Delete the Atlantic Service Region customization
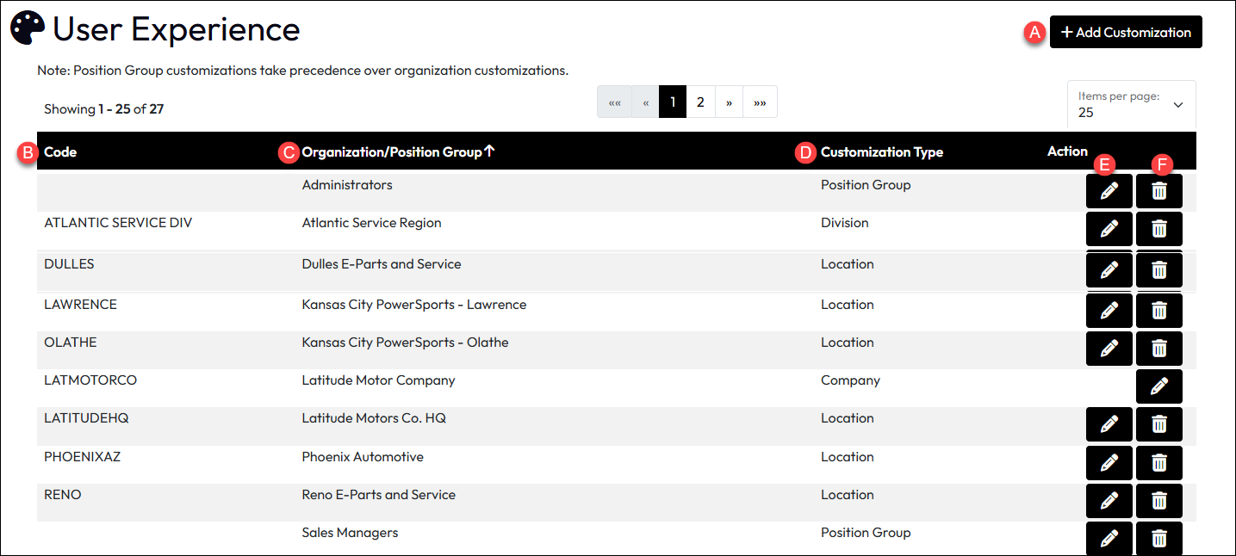Image resolution: width=1236 pixels, height=556 pixels. tap(1159, 229)
